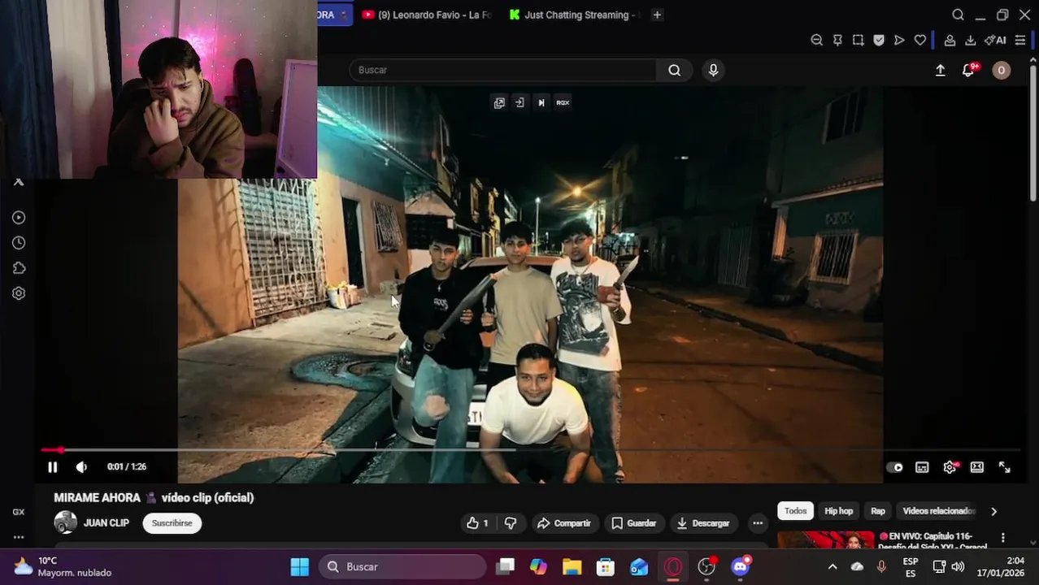
Task: Mute the video volume speaker
Action: point(81,467)
